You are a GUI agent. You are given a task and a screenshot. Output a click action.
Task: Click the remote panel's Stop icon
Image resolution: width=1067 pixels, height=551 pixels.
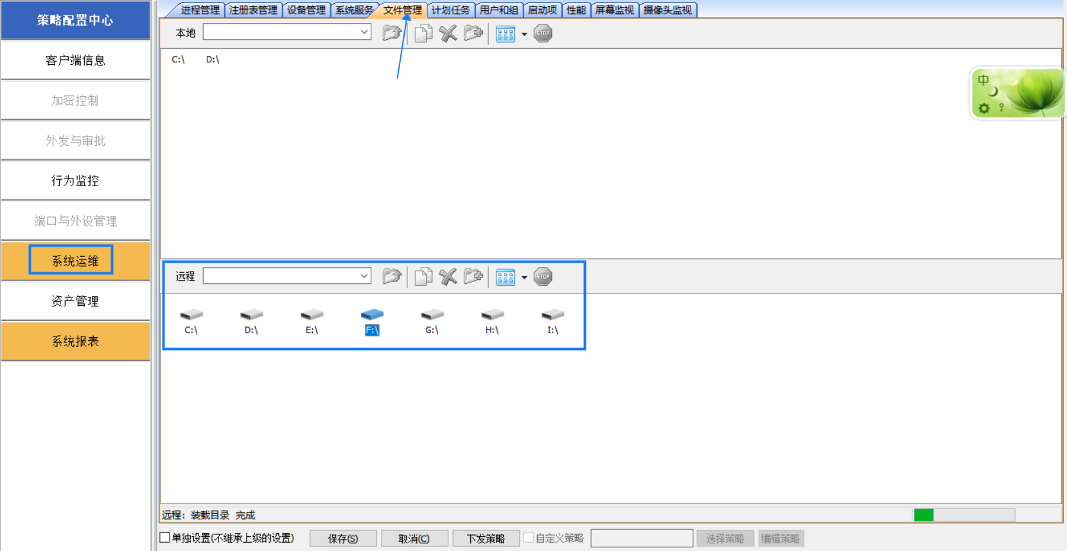(543, 277)
